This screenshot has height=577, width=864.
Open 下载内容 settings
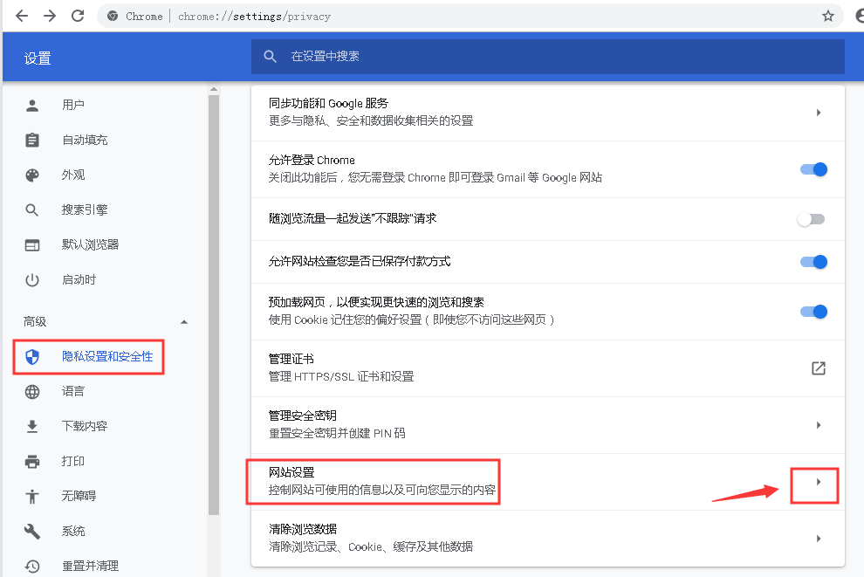click(85, 426)
